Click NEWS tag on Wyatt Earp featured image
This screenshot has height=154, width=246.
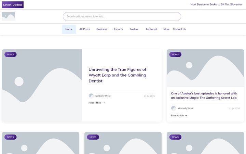coord(11,54)
